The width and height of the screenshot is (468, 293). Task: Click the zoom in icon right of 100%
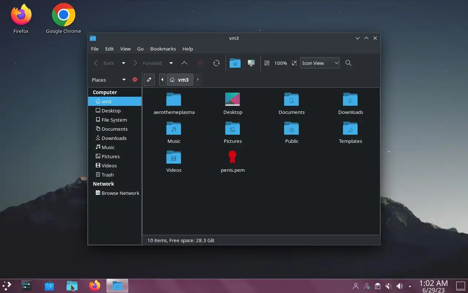294,63
